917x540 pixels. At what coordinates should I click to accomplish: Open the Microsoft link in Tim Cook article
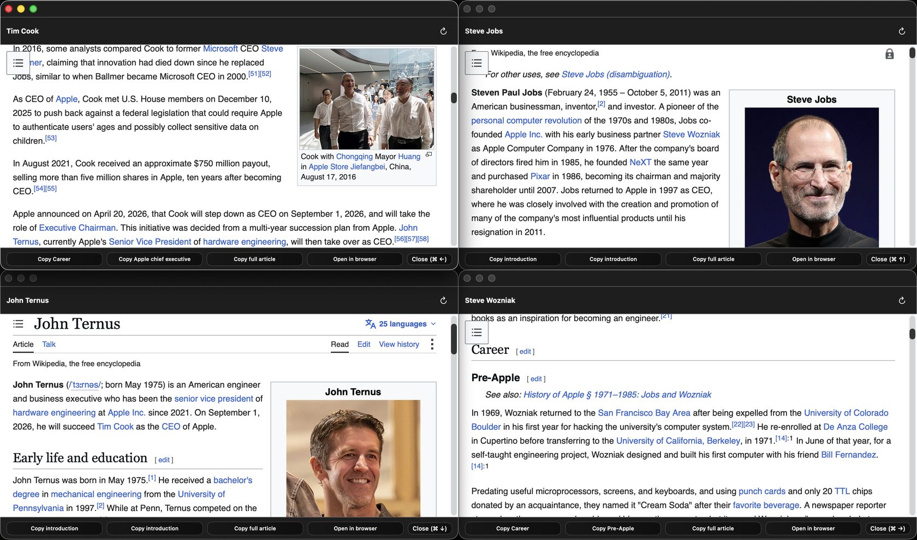pos(221,49)
